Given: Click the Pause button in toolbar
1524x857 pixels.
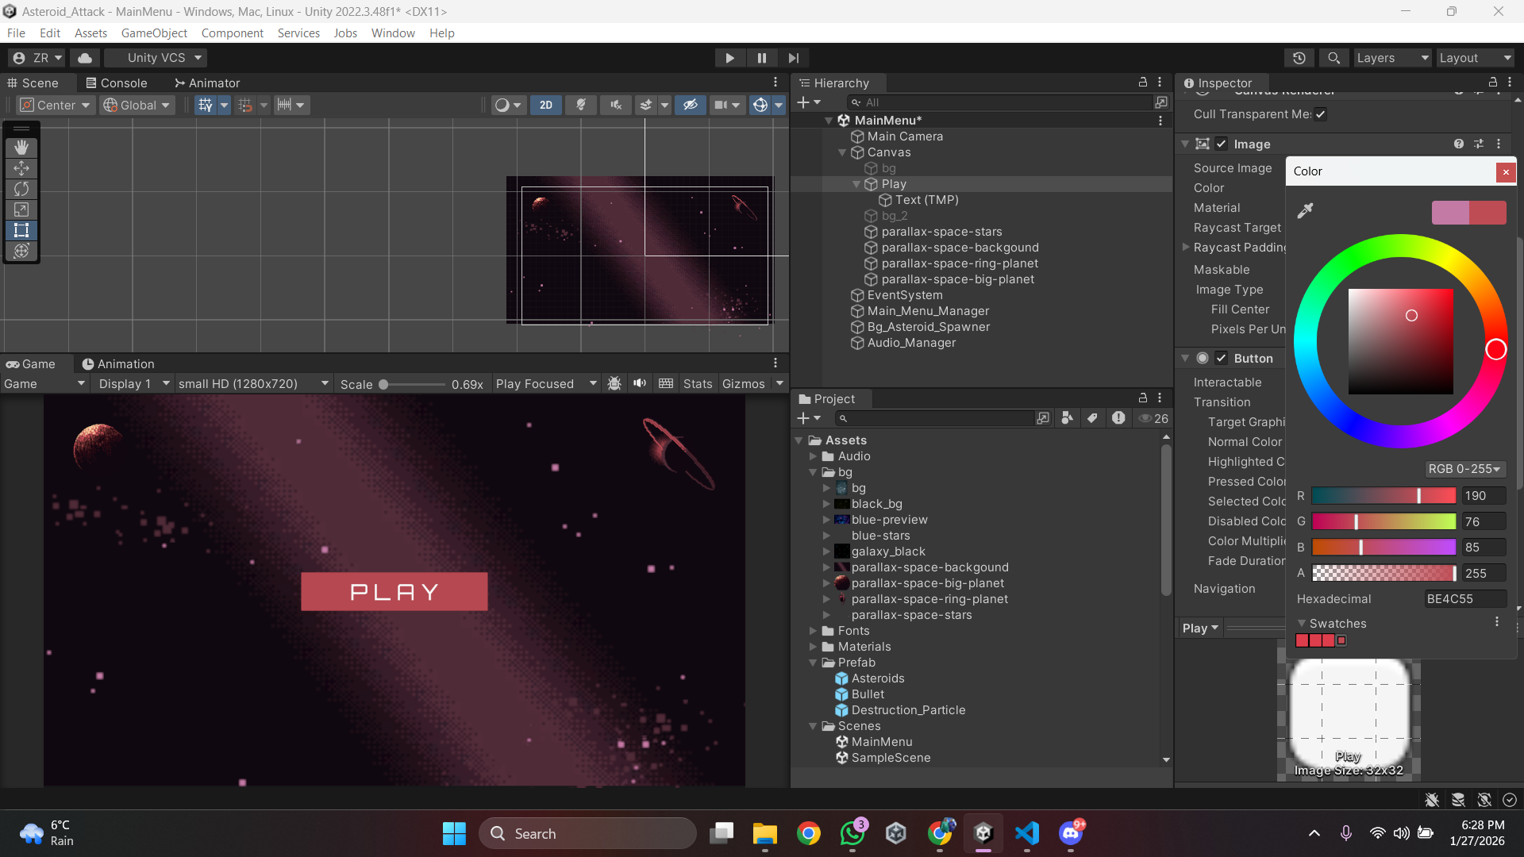Looking at the screenshot, I should [761, 58].
